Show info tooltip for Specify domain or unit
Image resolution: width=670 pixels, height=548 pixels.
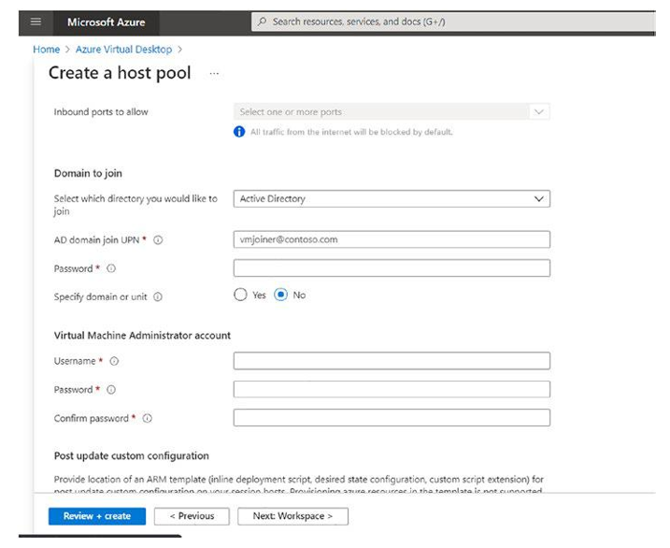click(158, 296)
